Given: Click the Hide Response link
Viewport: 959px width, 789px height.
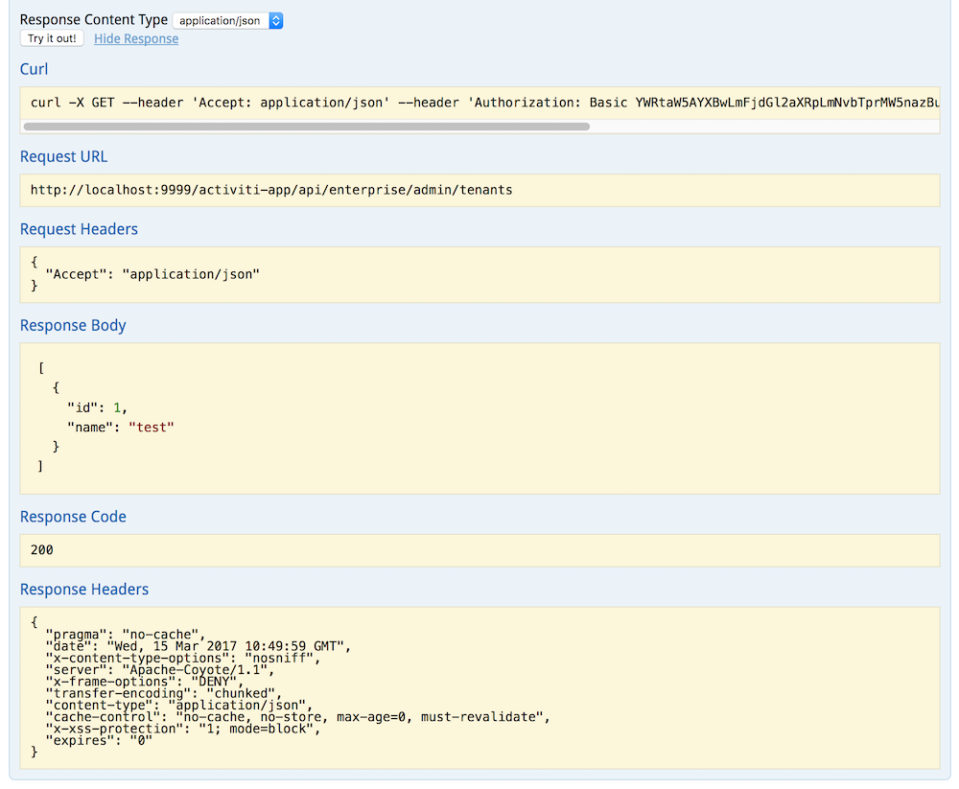Looking at the screenshot, I should (x=136, y=38).
